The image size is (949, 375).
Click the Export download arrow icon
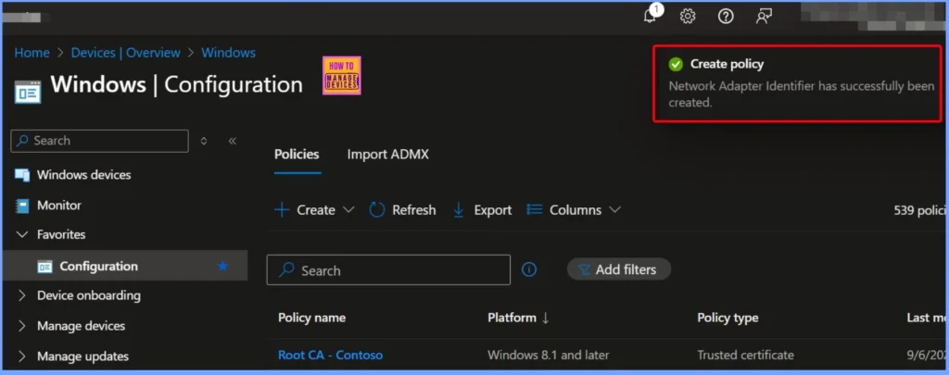(x=459, y=210)
